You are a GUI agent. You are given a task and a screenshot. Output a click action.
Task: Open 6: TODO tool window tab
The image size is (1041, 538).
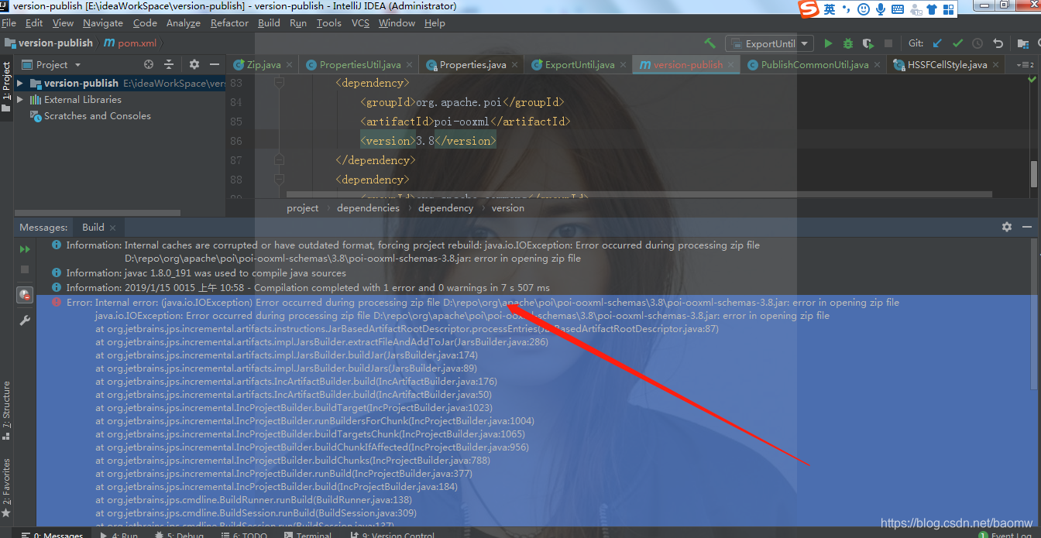(242, 534)
